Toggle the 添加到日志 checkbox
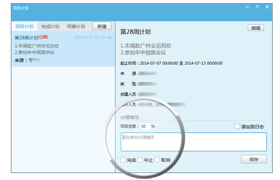 point(237,126)
